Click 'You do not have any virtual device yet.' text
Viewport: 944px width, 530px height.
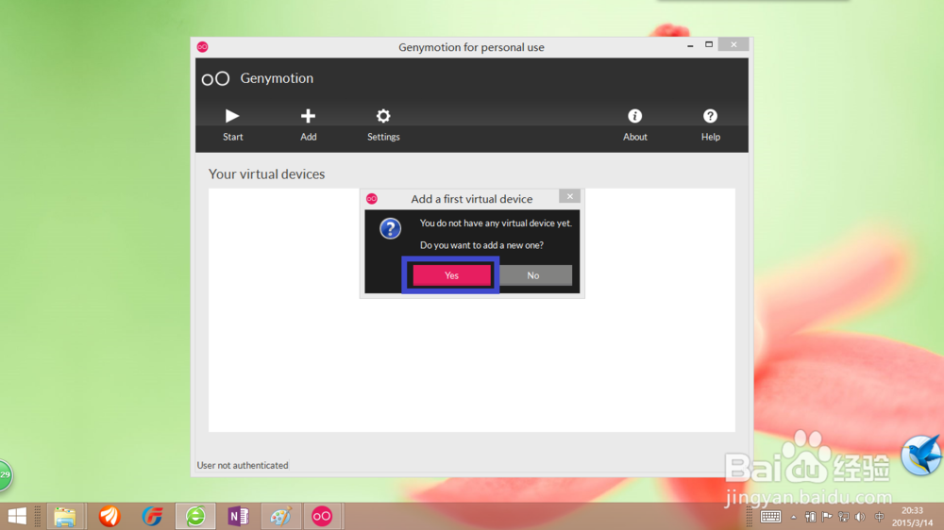tap(496, 224)
